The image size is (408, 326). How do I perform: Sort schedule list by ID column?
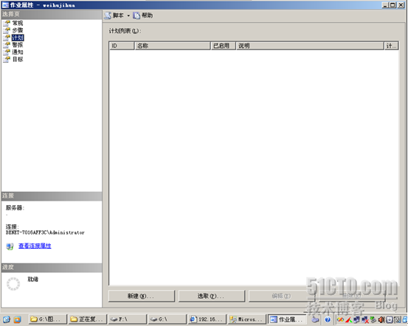tap(122, 46)
